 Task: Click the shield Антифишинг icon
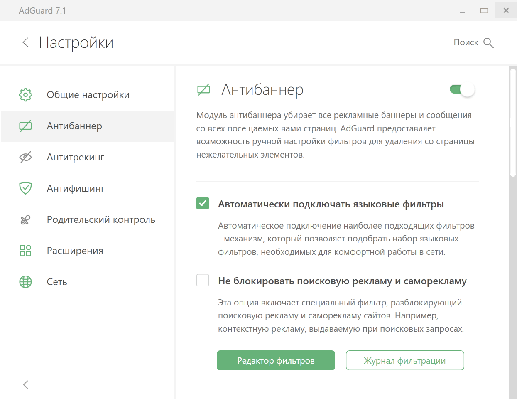click(25, 188)
